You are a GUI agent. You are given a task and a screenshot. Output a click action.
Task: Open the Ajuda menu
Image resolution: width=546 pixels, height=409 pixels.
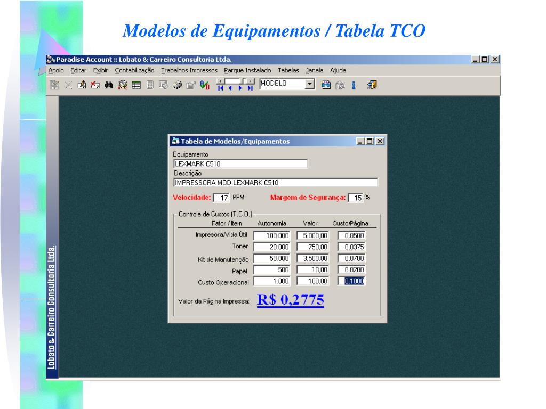[x=338, y=70]
